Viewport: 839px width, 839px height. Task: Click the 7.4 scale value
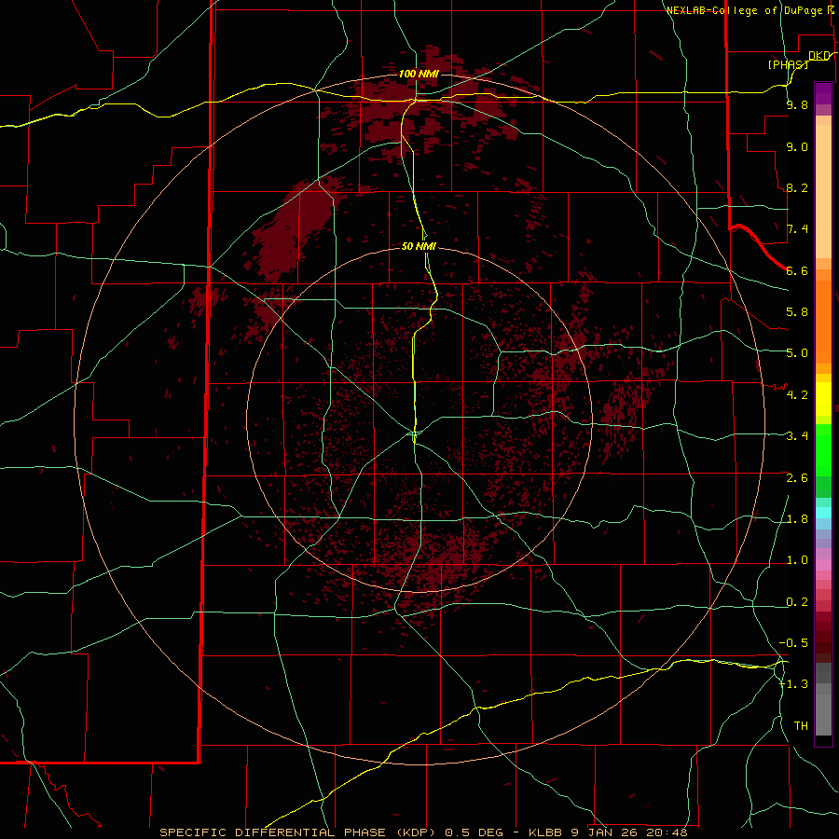click(797, 229)
